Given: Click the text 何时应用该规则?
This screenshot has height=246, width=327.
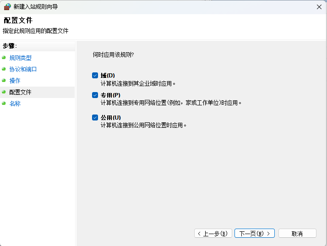Looking at the screenshot, I should [x=113, y=55].
